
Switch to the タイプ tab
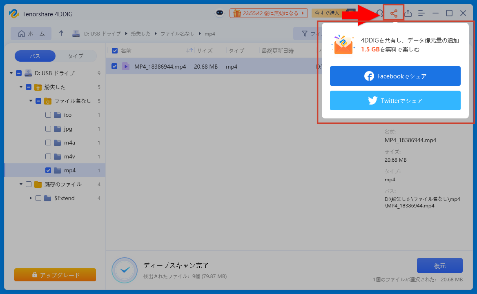(76, 56)
